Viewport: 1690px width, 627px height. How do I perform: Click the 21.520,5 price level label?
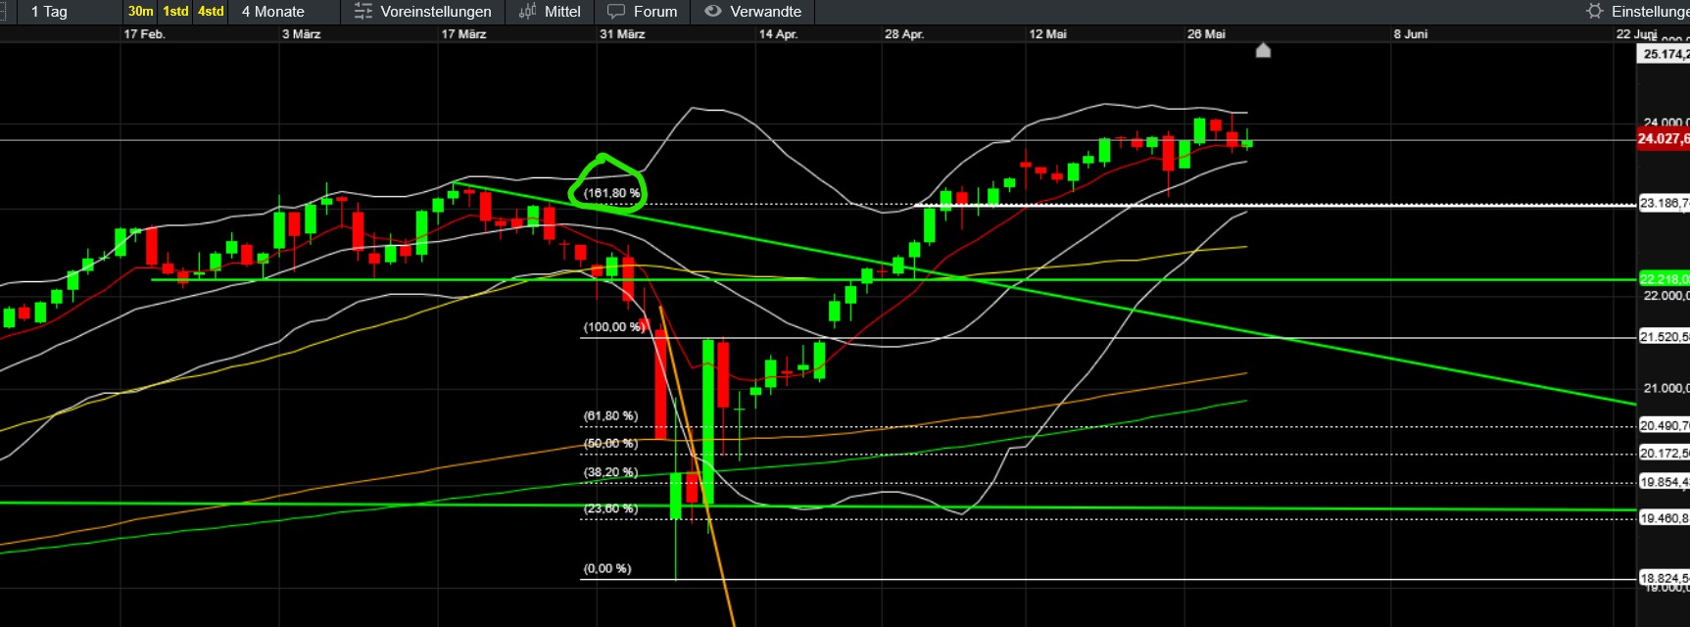[x=1664, y=337]
